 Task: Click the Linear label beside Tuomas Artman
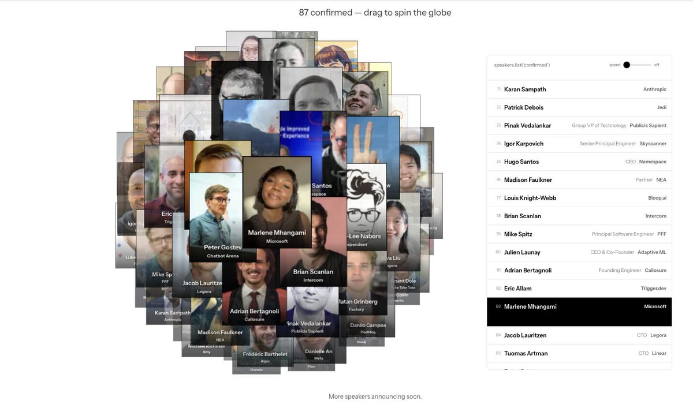659,353
